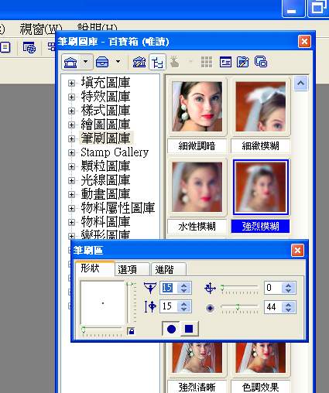Open the gallery icon dropdown arrow
The width and height of the screenshot is (329, 393).
point(86,62)
